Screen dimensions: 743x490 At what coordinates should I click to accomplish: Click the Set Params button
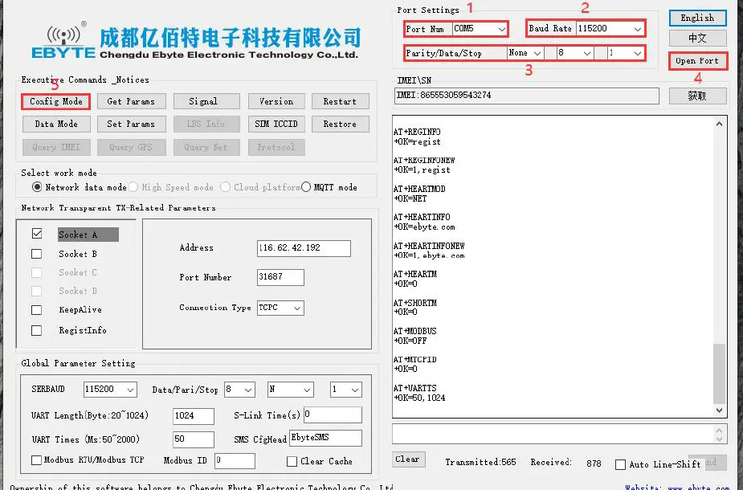coord(131,125)
